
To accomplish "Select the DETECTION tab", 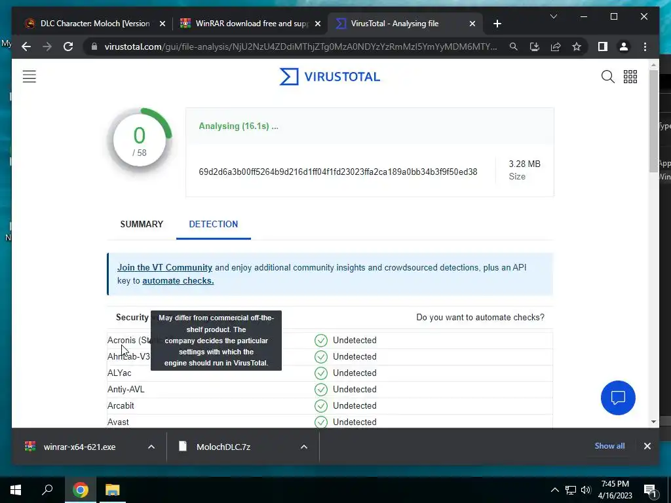I will tap(214, 224).
